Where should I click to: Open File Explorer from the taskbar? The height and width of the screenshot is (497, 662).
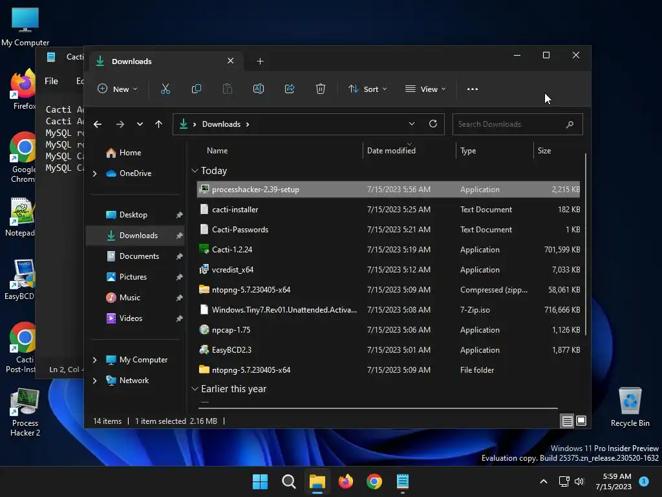click(317, 481)
